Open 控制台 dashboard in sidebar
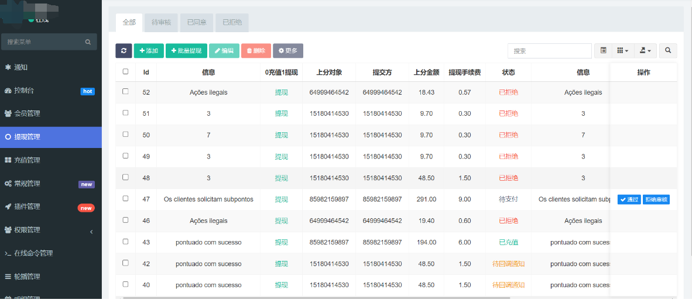 [x=25, y=91]
